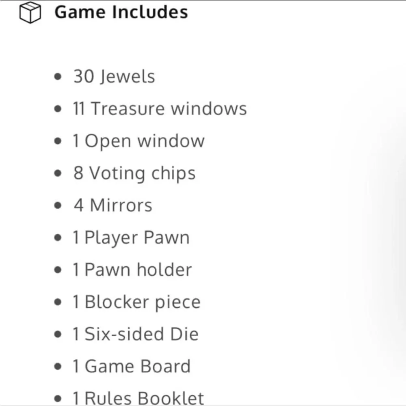Click the bullet before 1 Open window

58,141
